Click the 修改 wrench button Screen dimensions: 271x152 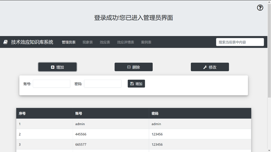tap(210, 67)
